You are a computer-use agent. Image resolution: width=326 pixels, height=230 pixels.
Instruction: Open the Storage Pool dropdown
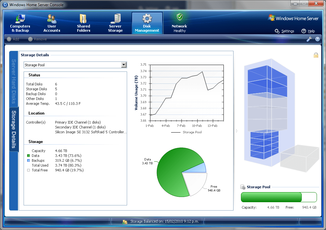tap(124, 65)
